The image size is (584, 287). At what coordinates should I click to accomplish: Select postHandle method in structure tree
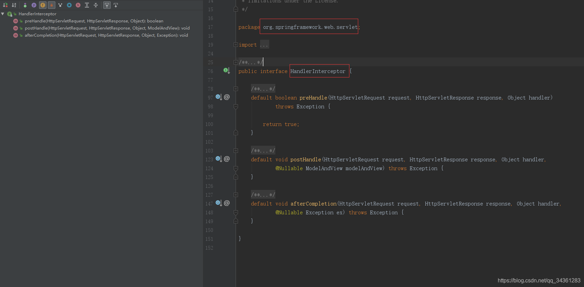tap(107, 28)
